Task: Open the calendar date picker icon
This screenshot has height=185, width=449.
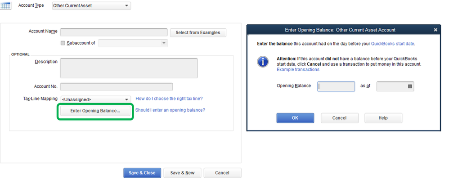Action: (x=410, y=86)
